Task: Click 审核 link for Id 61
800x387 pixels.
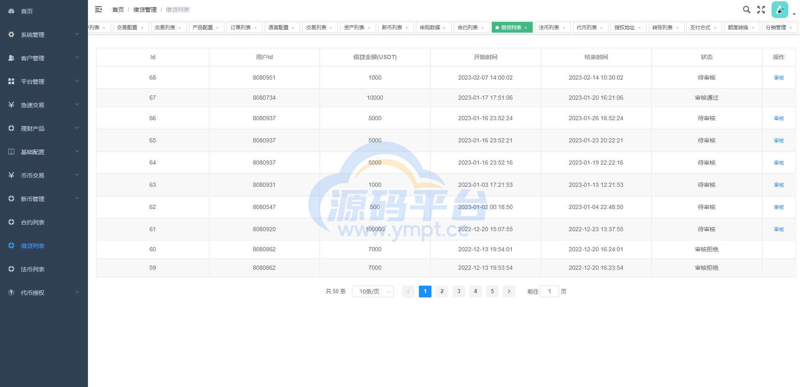Action: coord(779,230)
